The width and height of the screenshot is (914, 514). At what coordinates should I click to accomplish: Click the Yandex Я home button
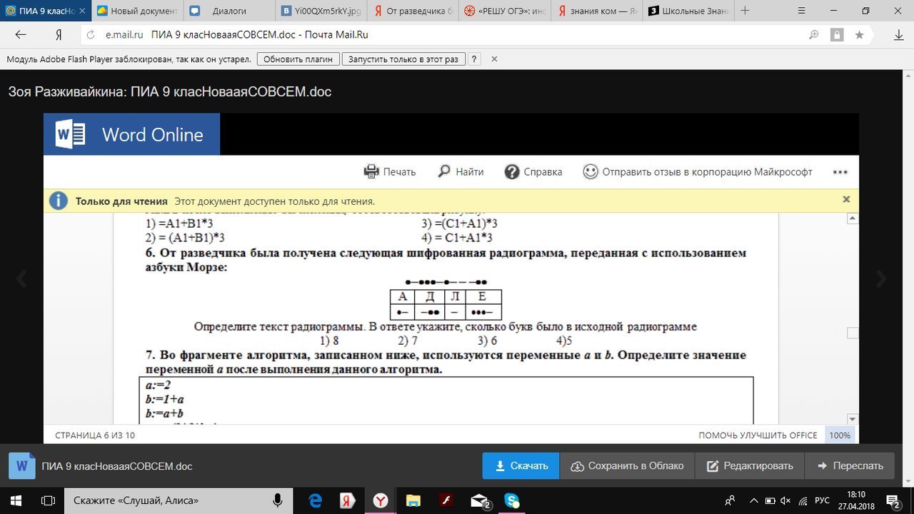point(59,34)
